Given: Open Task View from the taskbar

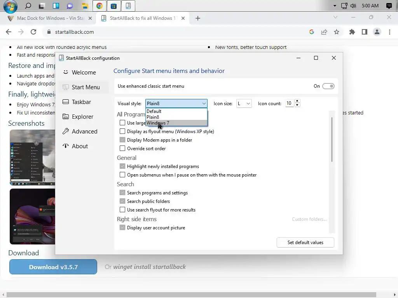Looking at the screenshot, I should click(42, 5).
